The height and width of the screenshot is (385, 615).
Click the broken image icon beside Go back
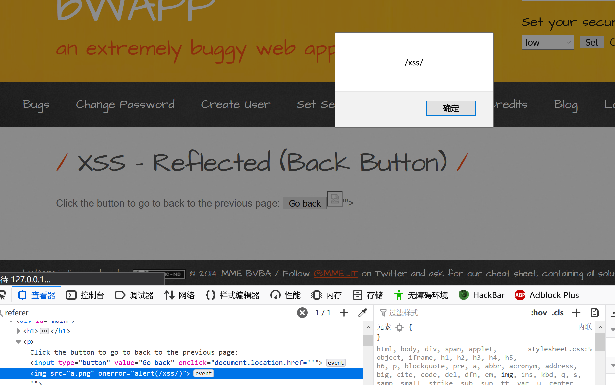point(335,199)
